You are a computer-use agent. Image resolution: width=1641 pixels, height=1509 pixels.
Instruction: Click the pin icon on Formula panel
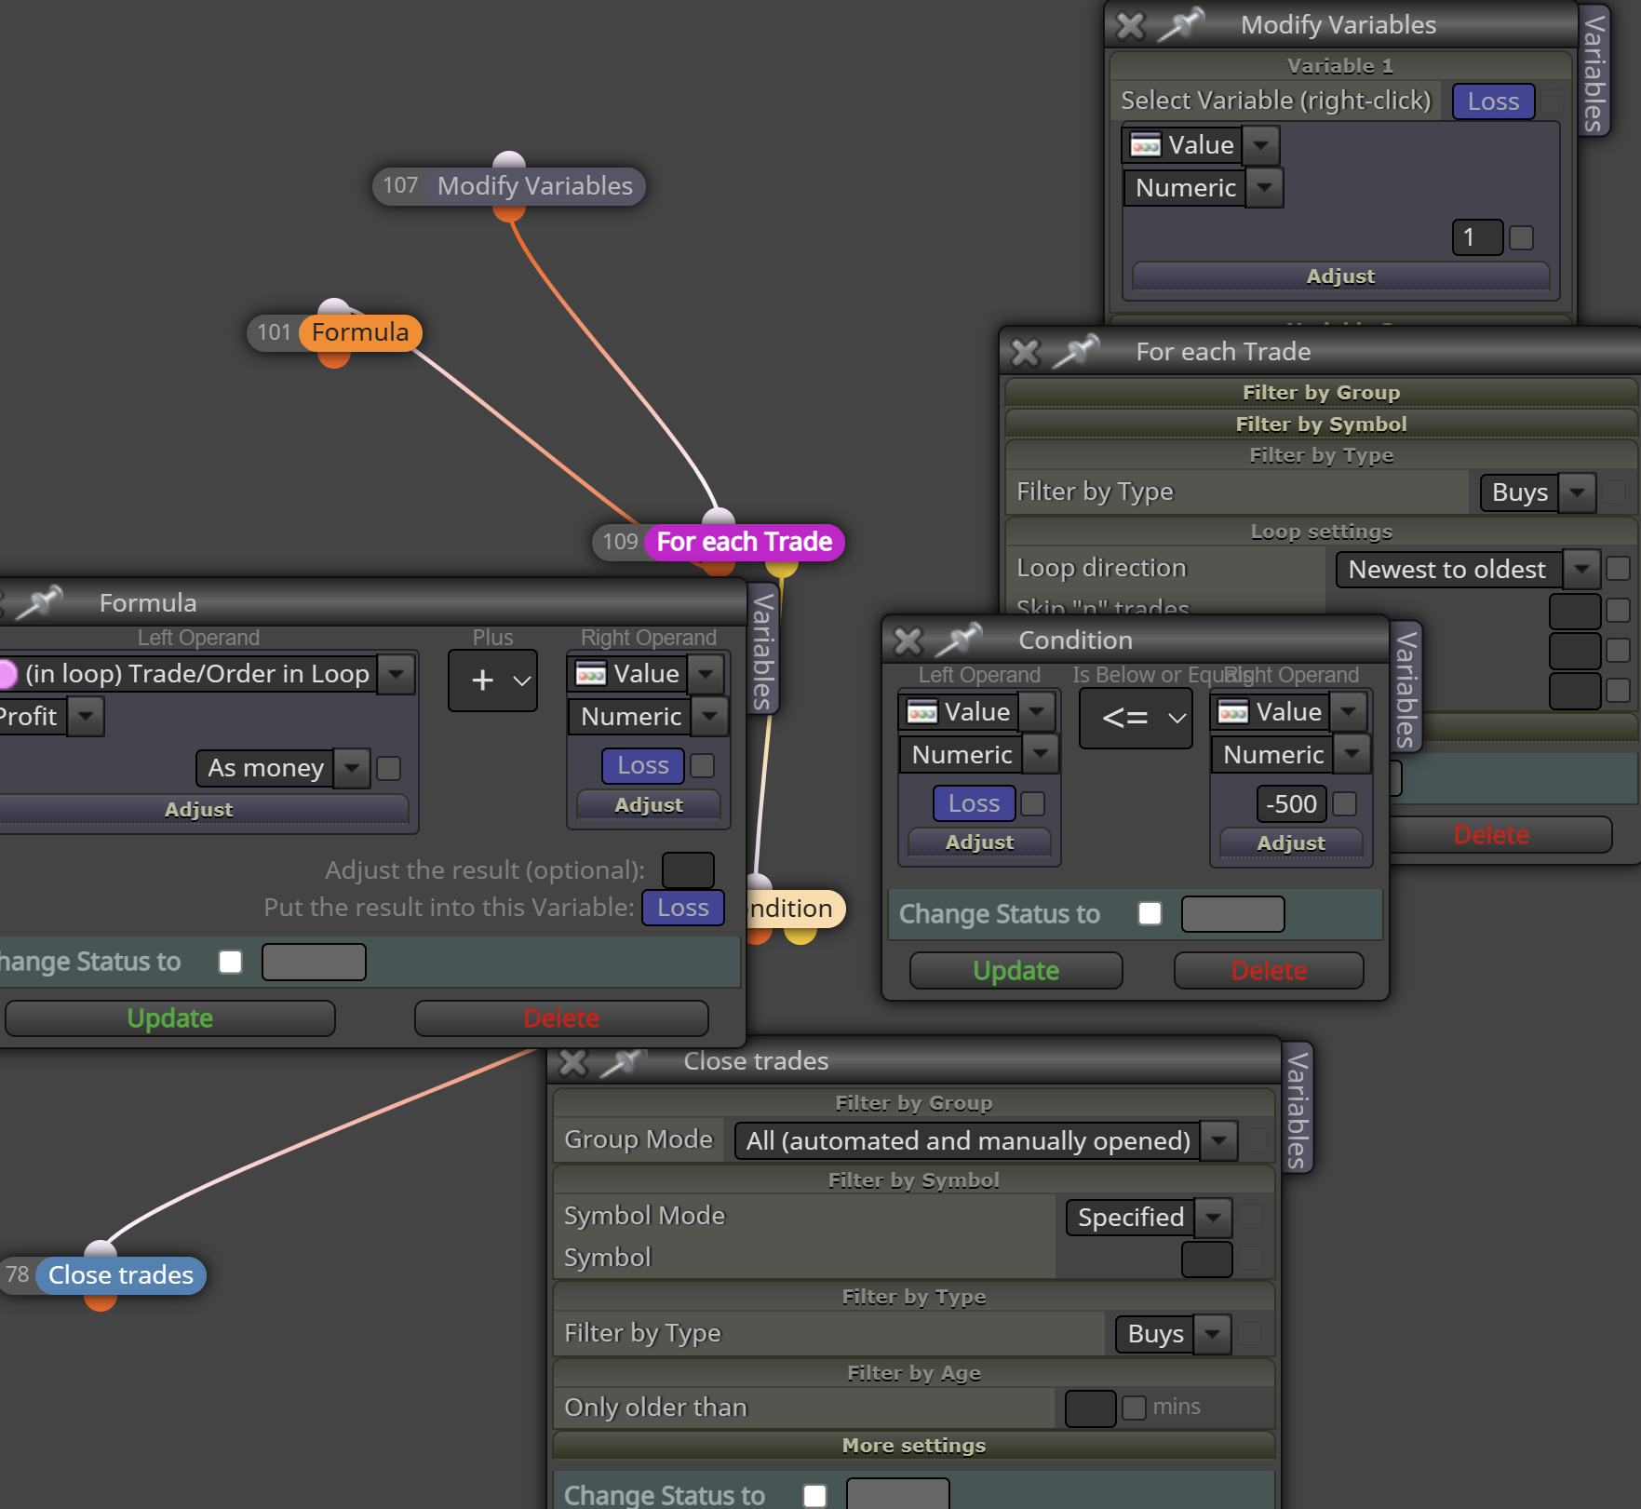click(40, 602)
